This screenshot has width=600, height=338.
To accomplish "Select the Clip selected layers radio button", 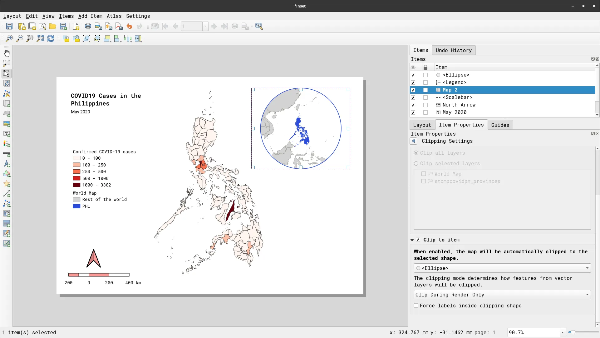I will point(416,163).
